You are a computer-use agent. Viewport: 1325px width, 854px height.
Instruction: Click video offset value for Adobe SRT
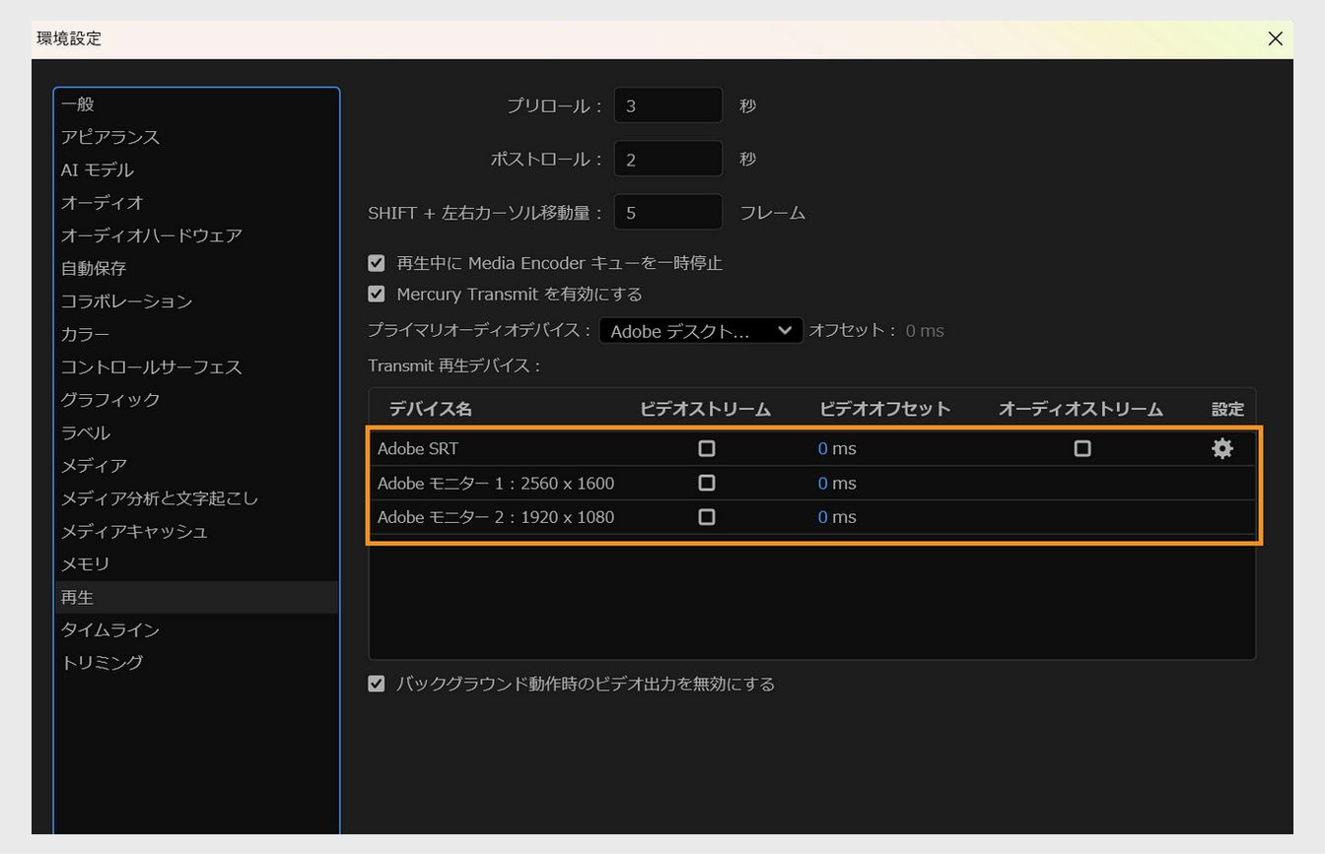[837, 449]
